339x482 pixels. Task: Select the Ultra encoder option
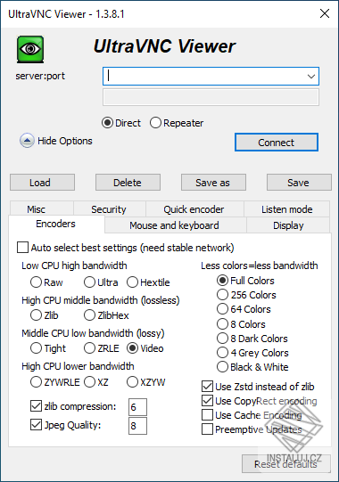click(89, 282)
